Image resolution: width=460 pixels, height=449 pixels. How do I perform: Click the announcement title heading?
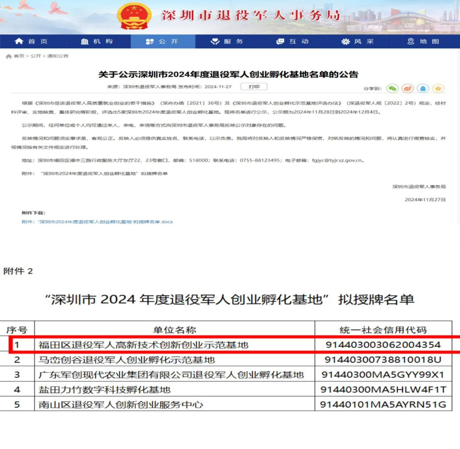(228, 75)
